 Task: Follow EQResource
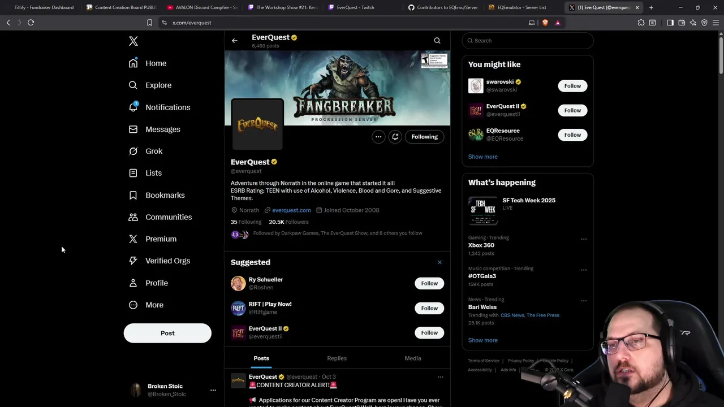click(572, 135)
